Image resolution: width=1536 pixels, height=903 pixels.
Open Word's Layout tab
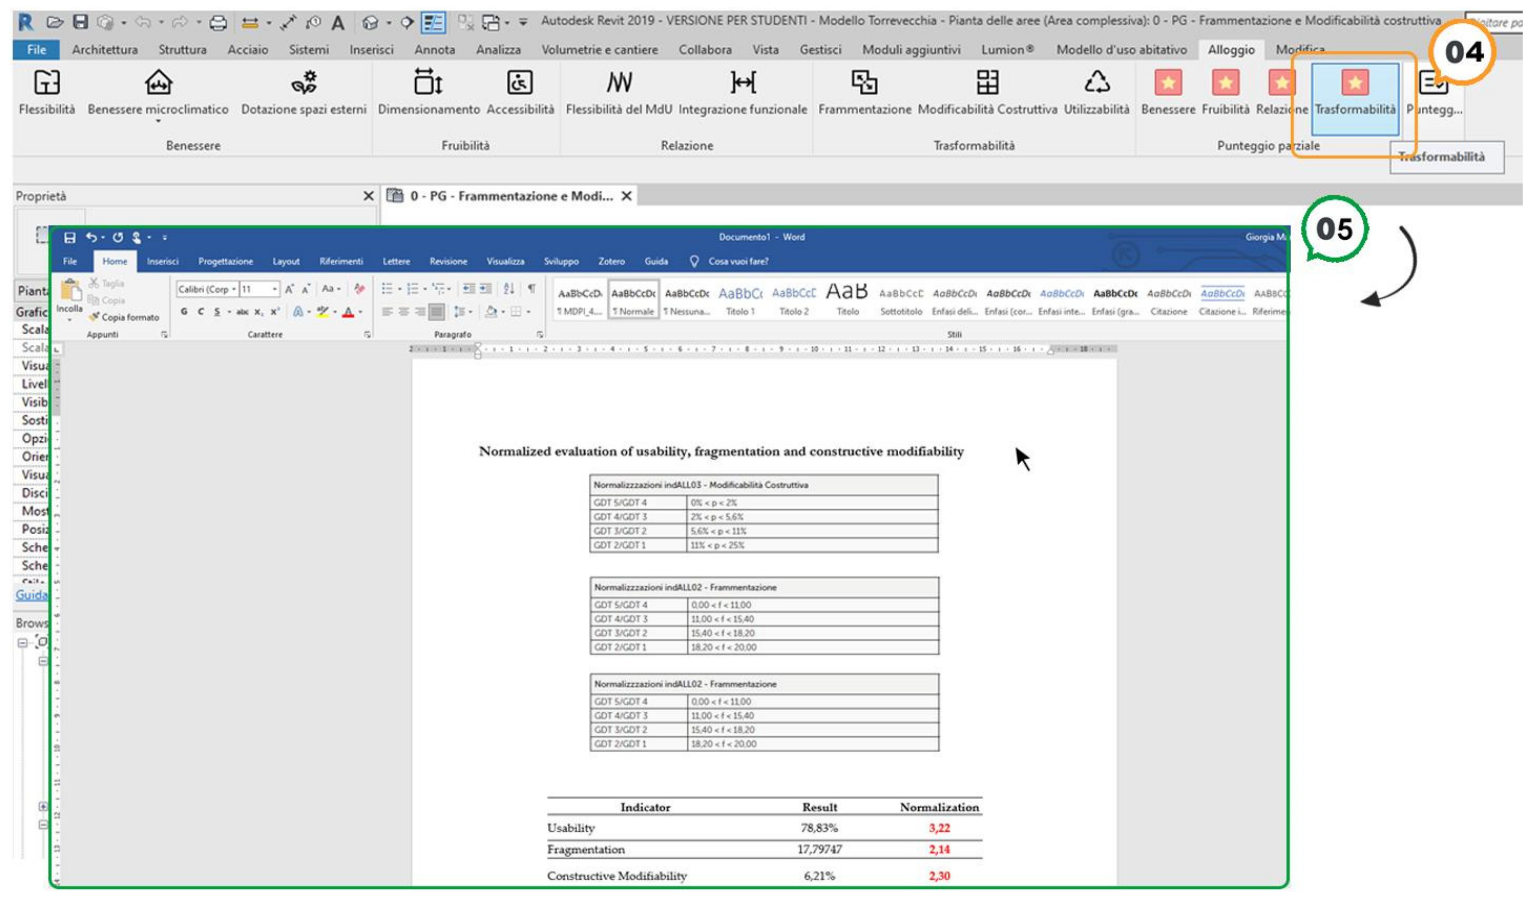285,262
